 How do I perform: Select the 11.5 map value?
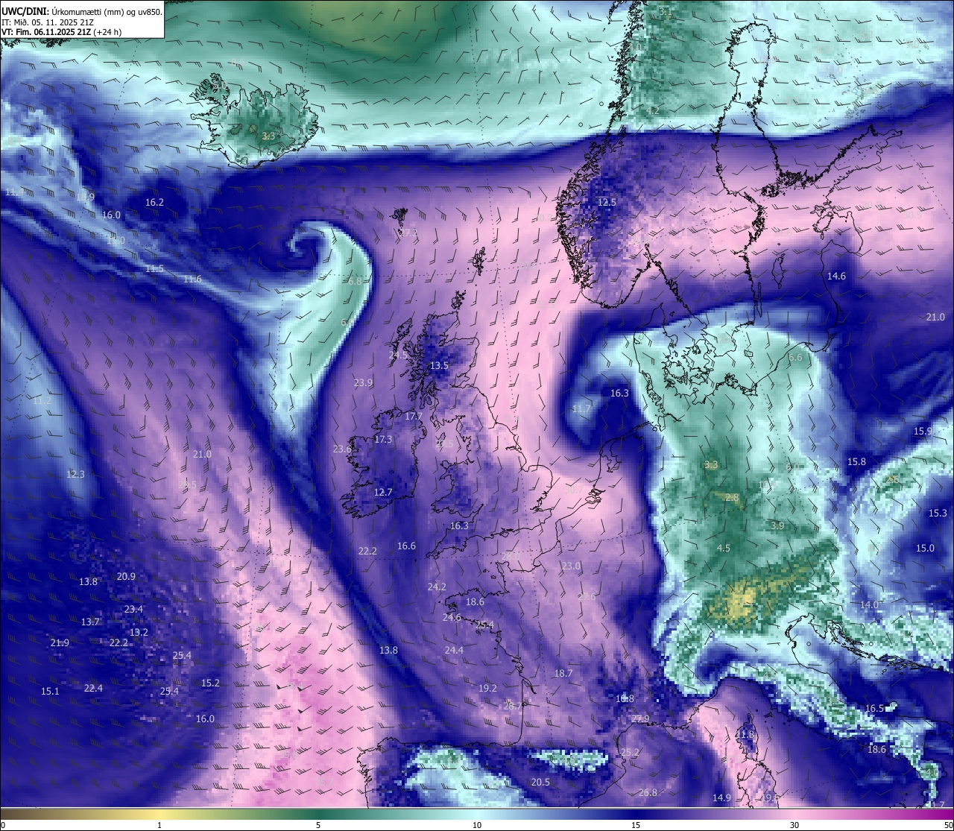[x=154, y=269]
